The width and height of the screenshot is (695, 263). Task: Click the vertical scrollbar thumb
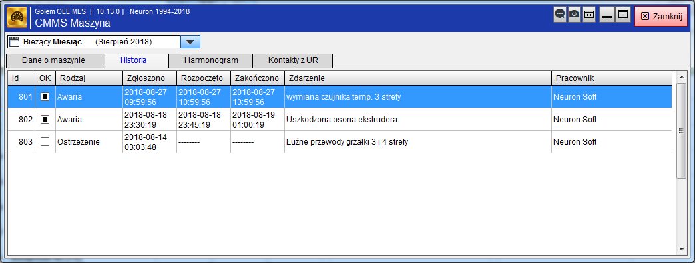coord(682,130)
